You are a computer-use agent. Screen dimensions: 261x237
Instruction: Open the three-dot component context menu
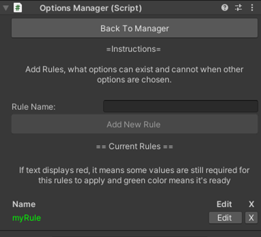point(252,8)
